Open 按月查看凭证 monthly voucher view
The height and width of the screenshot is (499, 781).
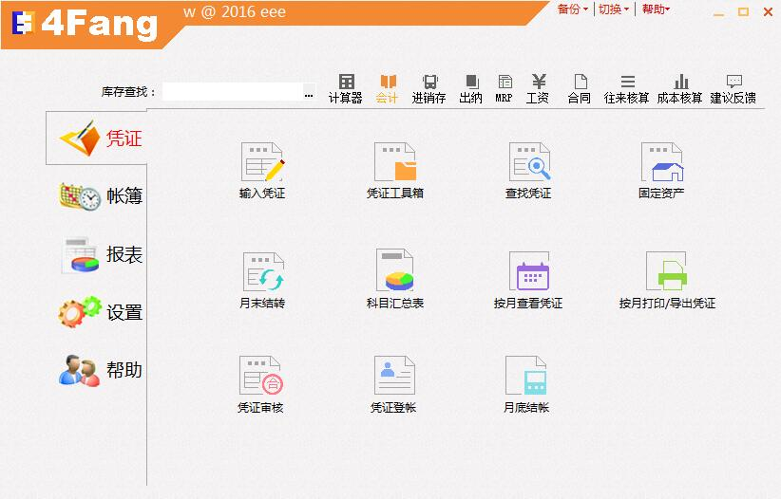(x=528, y=280)
